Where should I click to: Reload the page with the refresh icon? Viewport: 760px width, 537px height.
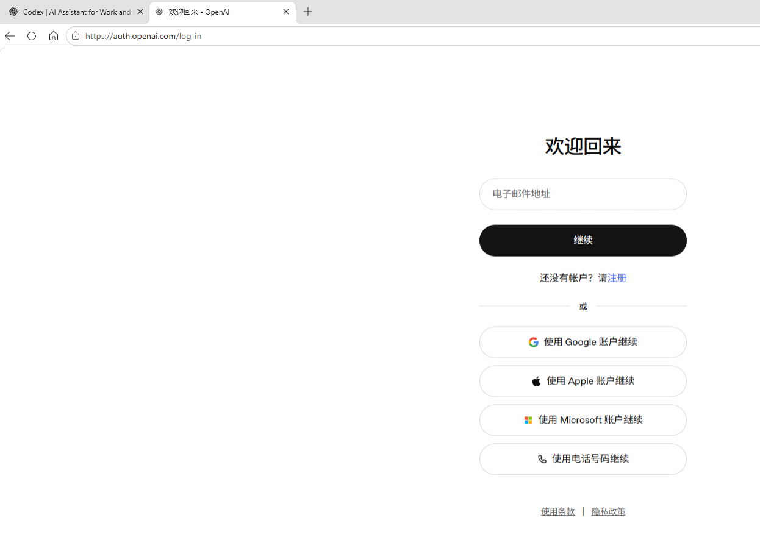pyautogui.click(x=32, y=36)
